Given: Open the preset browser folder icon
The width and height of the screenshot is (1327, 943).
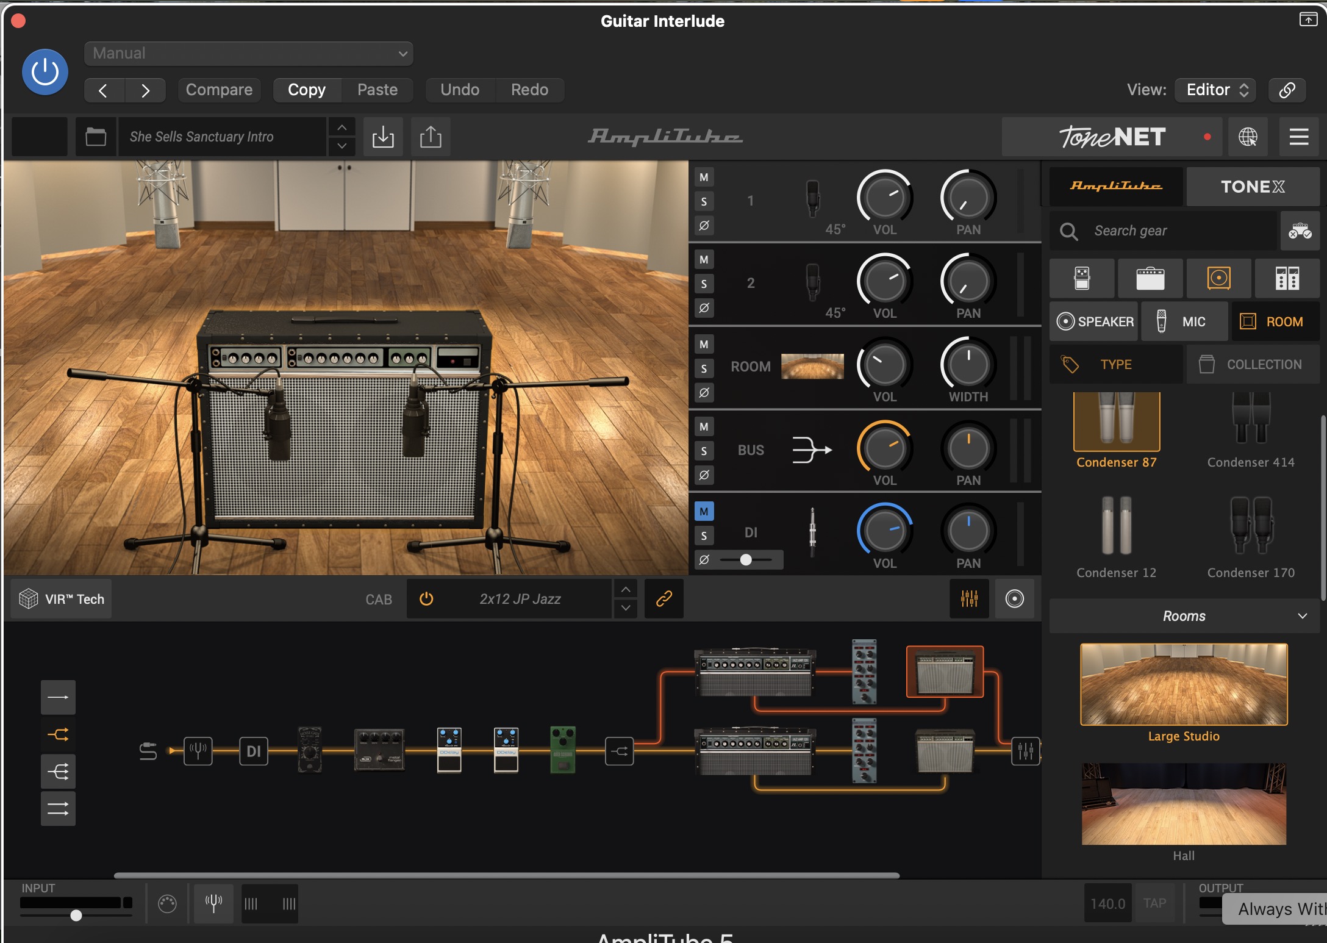Looking at the screenshot, I should tap(96, 137).
